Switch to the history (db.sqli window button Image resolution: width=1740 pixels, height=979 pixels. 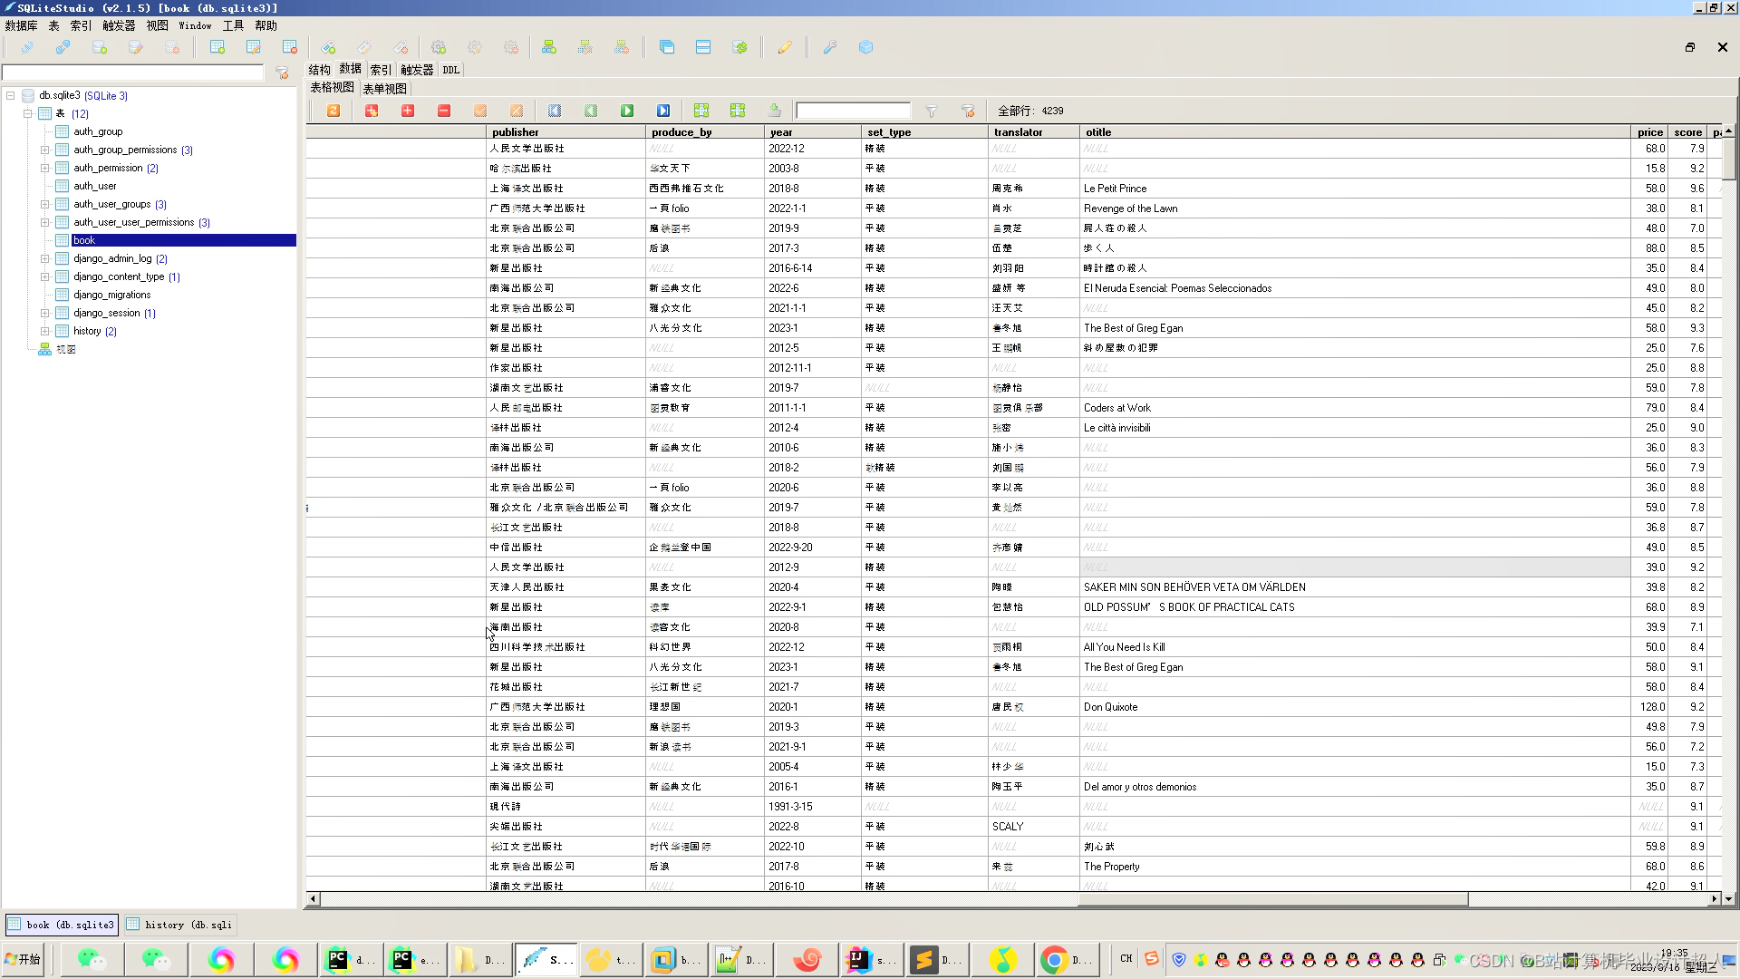(179, 925)
